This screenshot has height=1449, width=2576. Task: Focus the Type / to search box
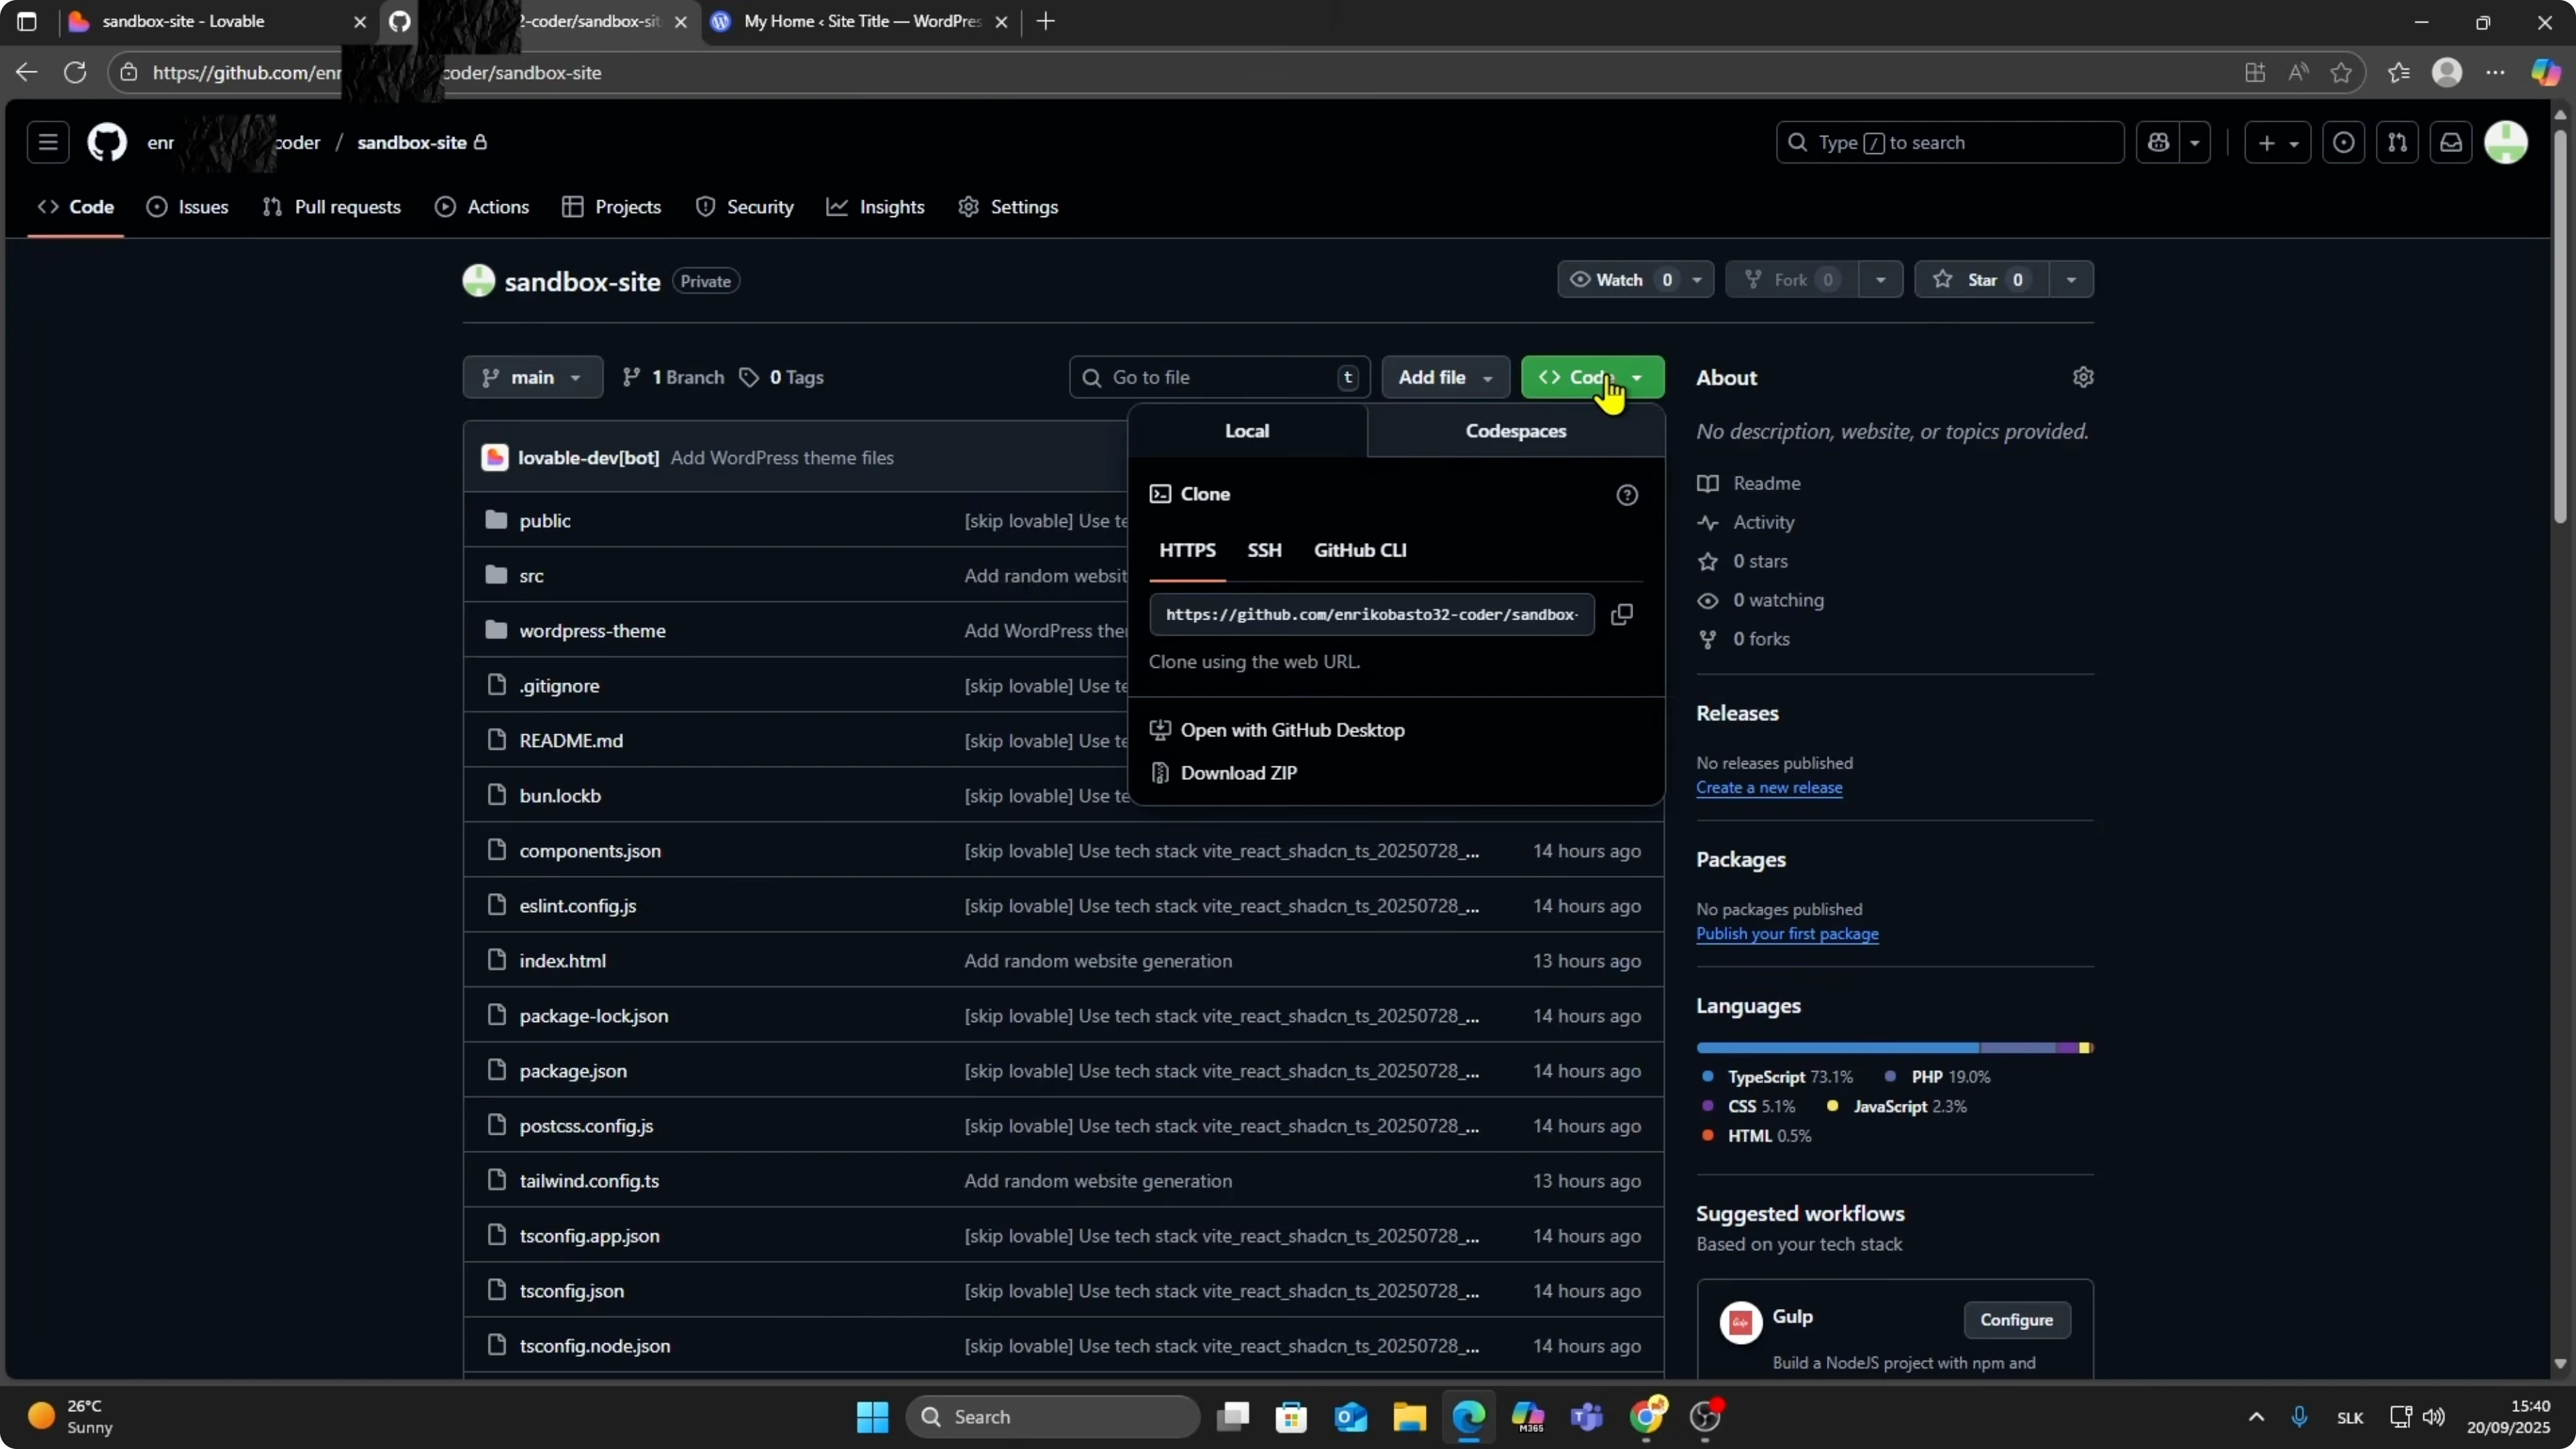pyautogui.click(x=1949, y=142)
